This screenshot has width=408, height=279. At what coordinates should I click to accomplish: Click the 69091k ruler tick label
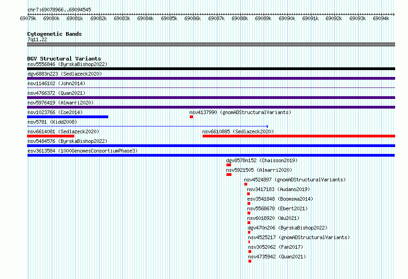click(x=310, y=18)
